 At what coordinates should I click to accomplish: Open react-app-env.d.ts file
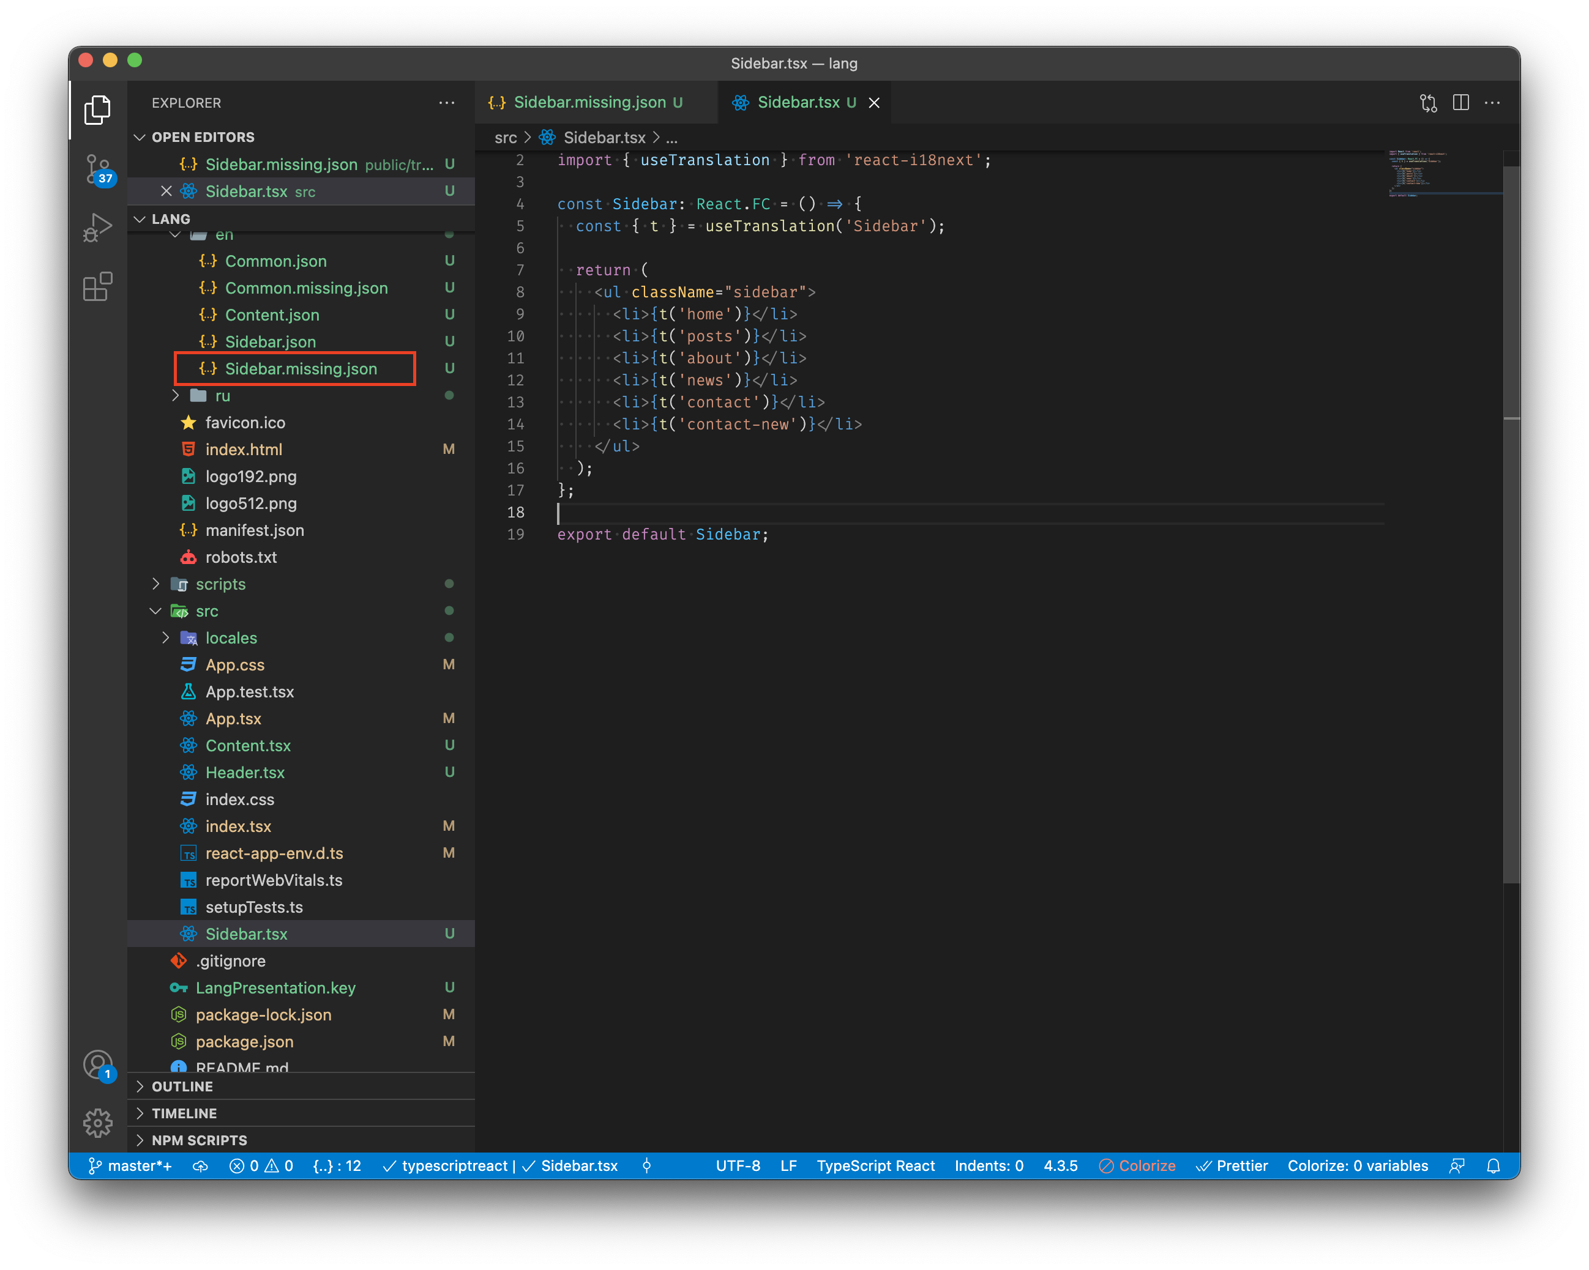click(x=301, y=853)
